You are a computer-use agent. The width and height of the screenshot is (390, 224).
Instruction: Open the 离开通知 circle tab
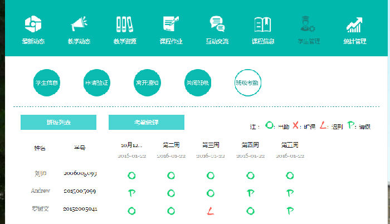148,83
